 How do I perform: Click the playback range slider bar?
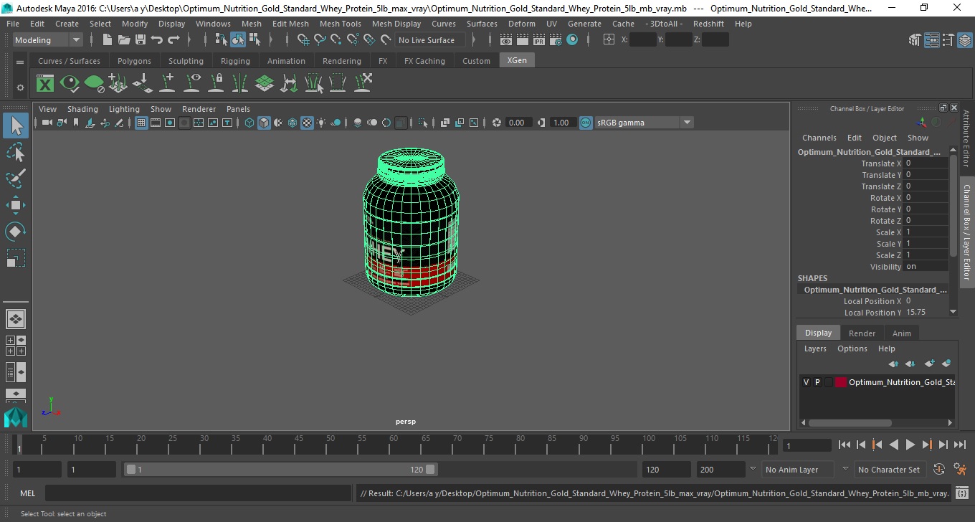pyautogui.click(x=280, y=470)
